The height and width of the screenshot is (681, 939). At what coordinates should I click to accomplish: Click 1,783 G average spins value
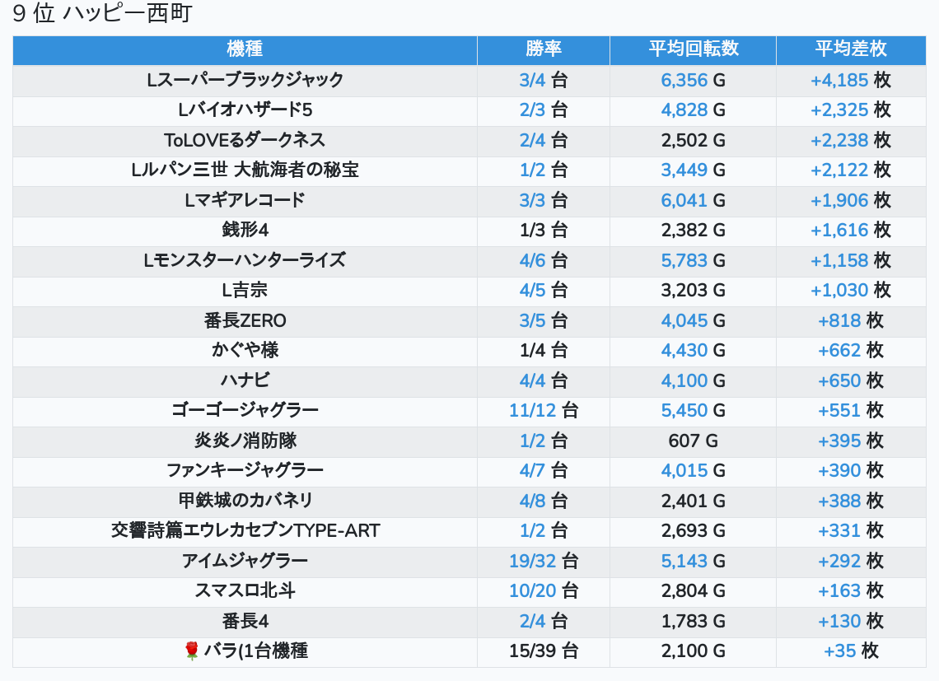click(x=693, y=622)
